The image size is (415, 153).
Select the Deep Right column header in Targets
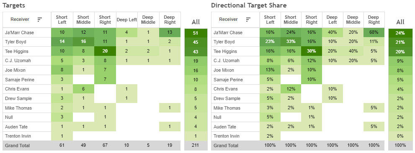(x=169, y=20)
